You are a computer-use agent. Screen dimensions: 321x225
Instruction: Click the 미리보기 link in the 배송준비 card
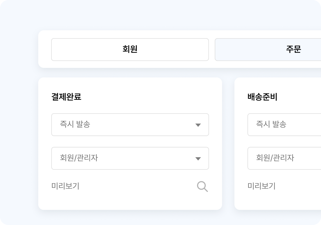point(262,186)
